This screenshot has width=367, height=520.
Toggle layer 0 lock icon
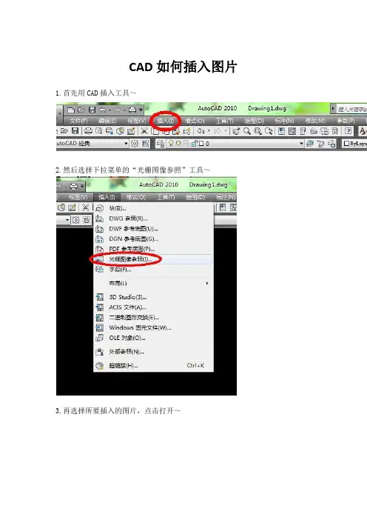(x=194, y=143)
